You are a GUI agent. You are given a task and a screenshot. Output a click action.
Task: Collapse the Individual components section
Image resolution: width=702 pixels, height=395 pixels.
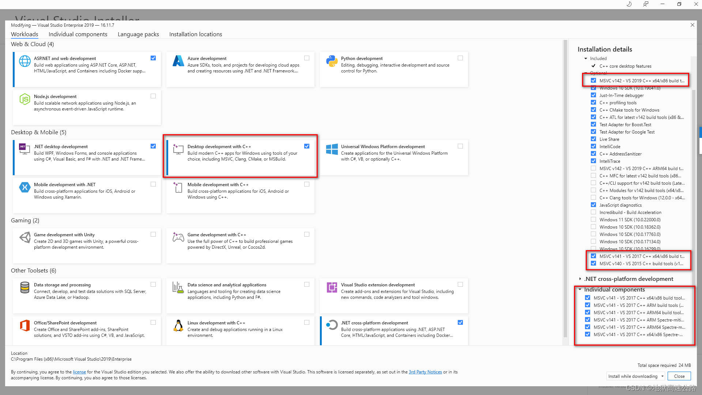pos(580,289)
